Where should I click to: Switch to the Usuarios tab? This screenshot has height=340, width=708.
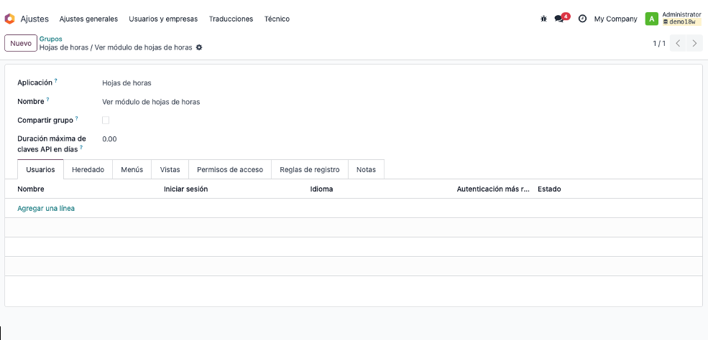41,170
